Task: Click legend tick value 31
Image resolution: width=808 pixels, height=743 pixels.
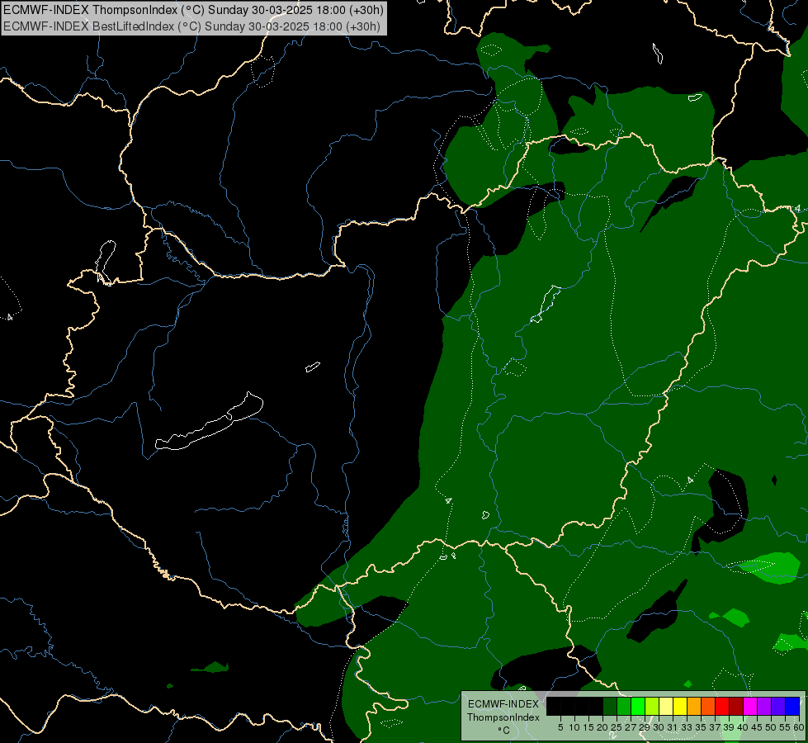Action: 673,727
